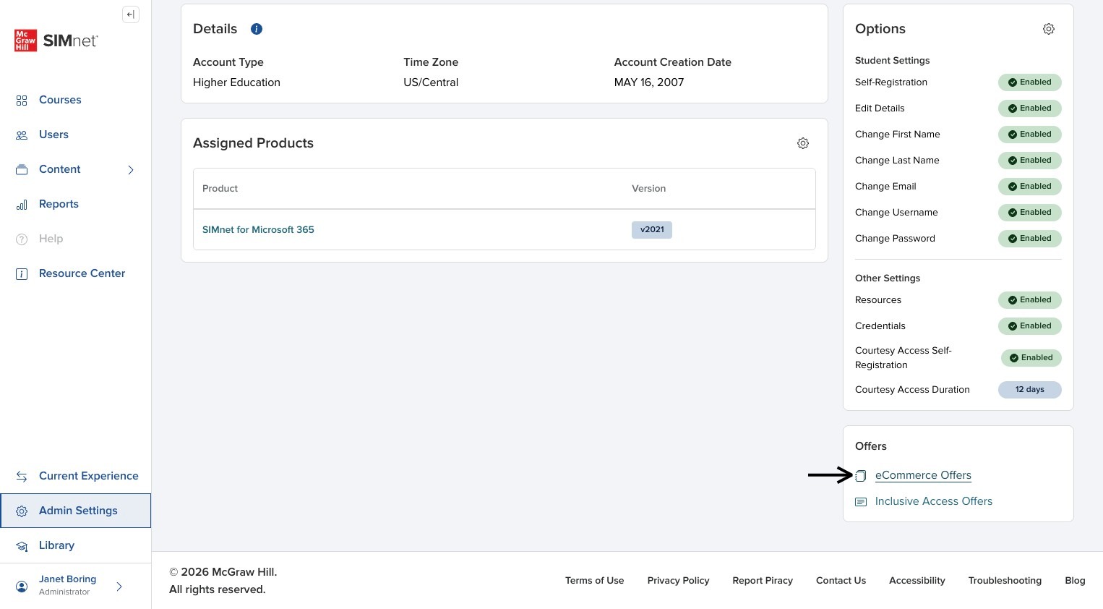1103x609 pixels.
Task: Click the McGraw Hill SIMnet logo
Action: pos(56,41)
